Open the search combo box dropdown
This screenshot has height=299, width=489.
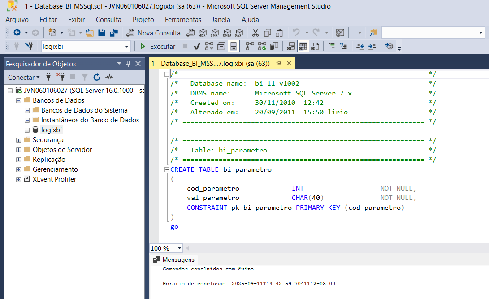pyautogui.click(x=480, y=33)
